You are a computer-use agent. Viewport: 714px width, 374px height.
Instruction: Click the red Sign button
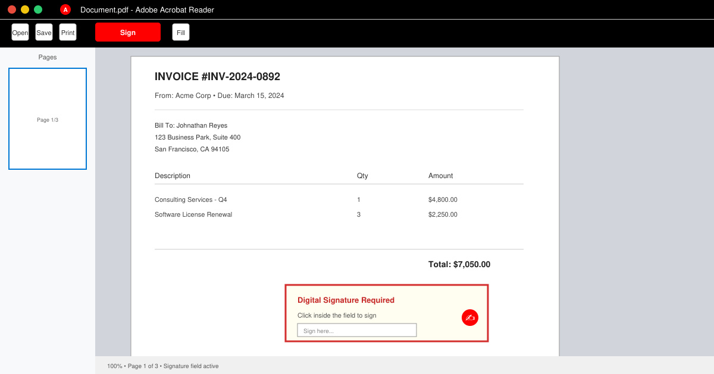coord(128,32)
